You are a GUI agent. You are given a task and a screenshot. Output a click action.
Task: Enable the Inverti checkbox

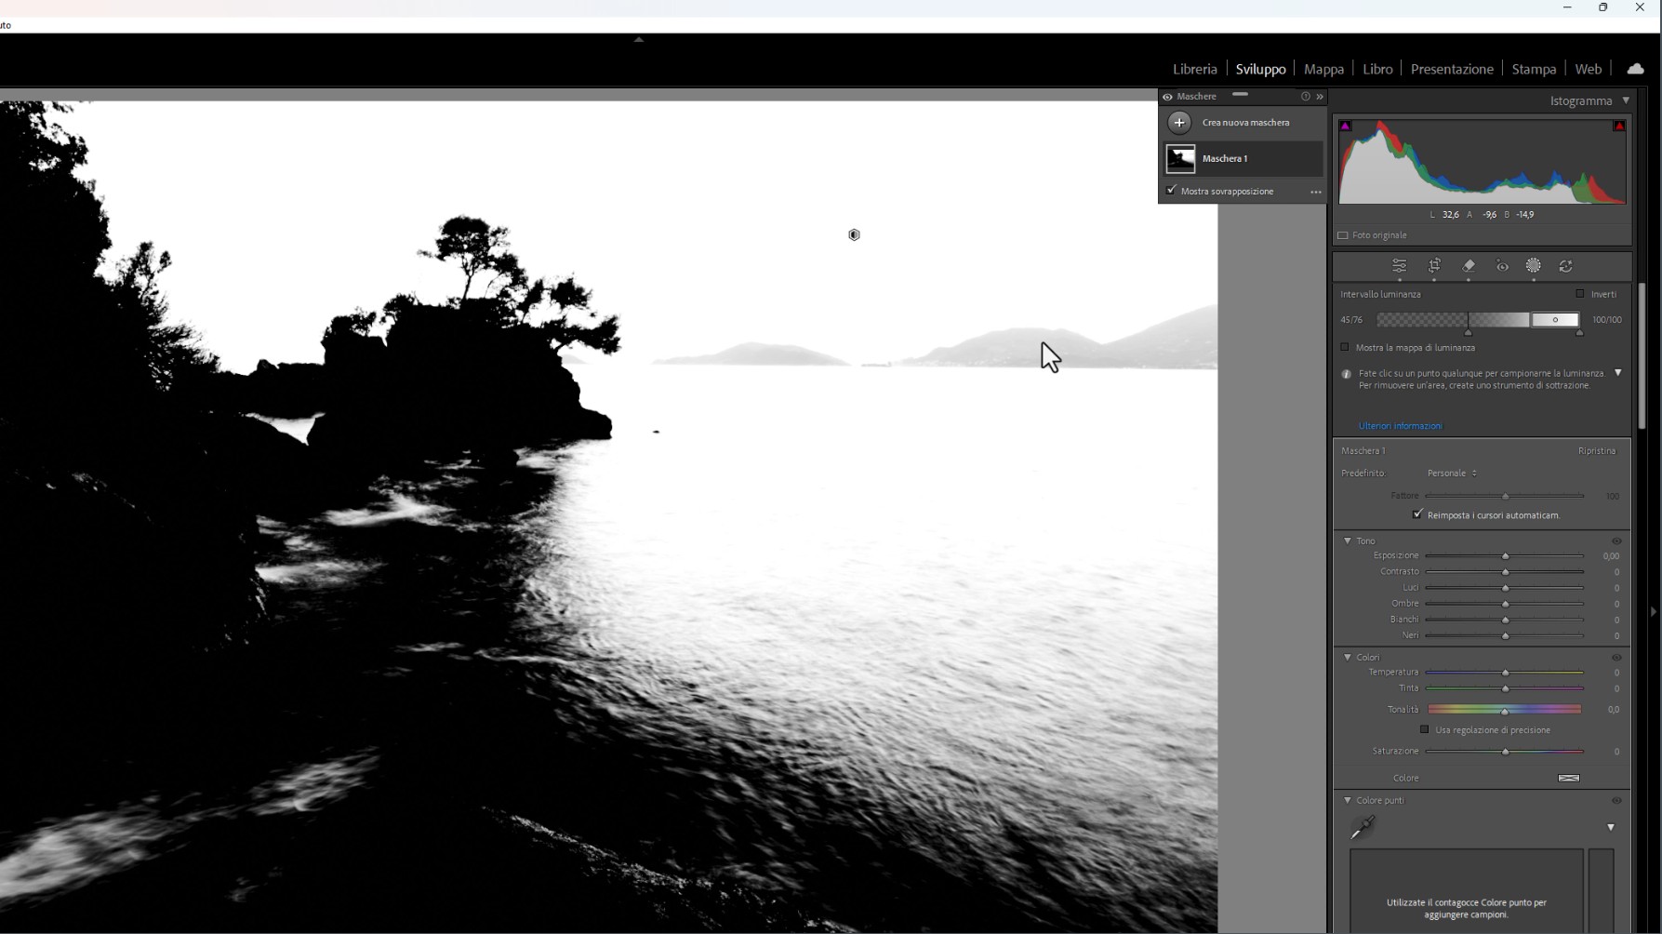[1578, 294]
